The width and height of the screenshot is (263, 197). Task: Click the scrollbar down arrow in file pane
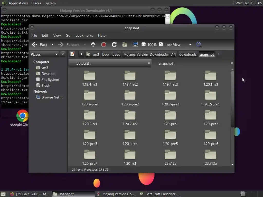[232, 164]
